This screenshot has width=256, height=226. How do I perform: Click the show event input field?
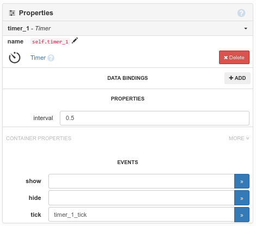[141, 181]
